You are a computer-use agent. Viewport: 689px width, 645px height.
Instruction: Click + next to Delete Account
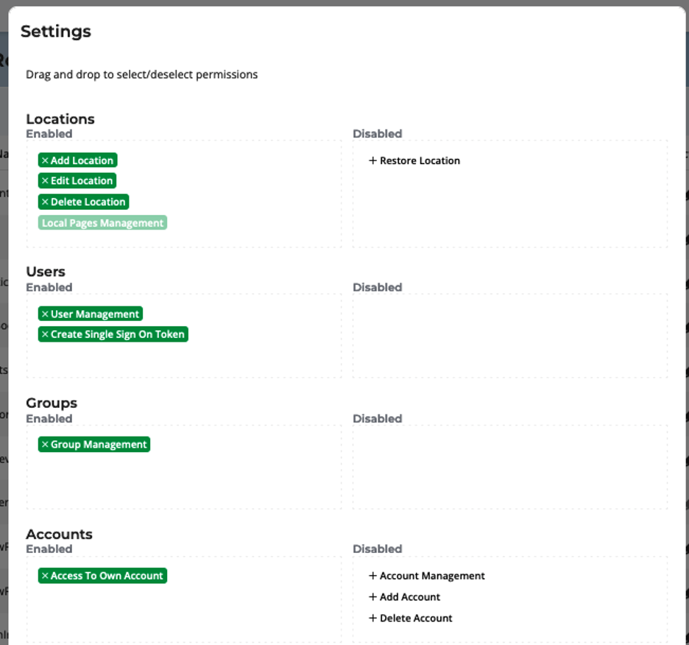coord(372,618)
